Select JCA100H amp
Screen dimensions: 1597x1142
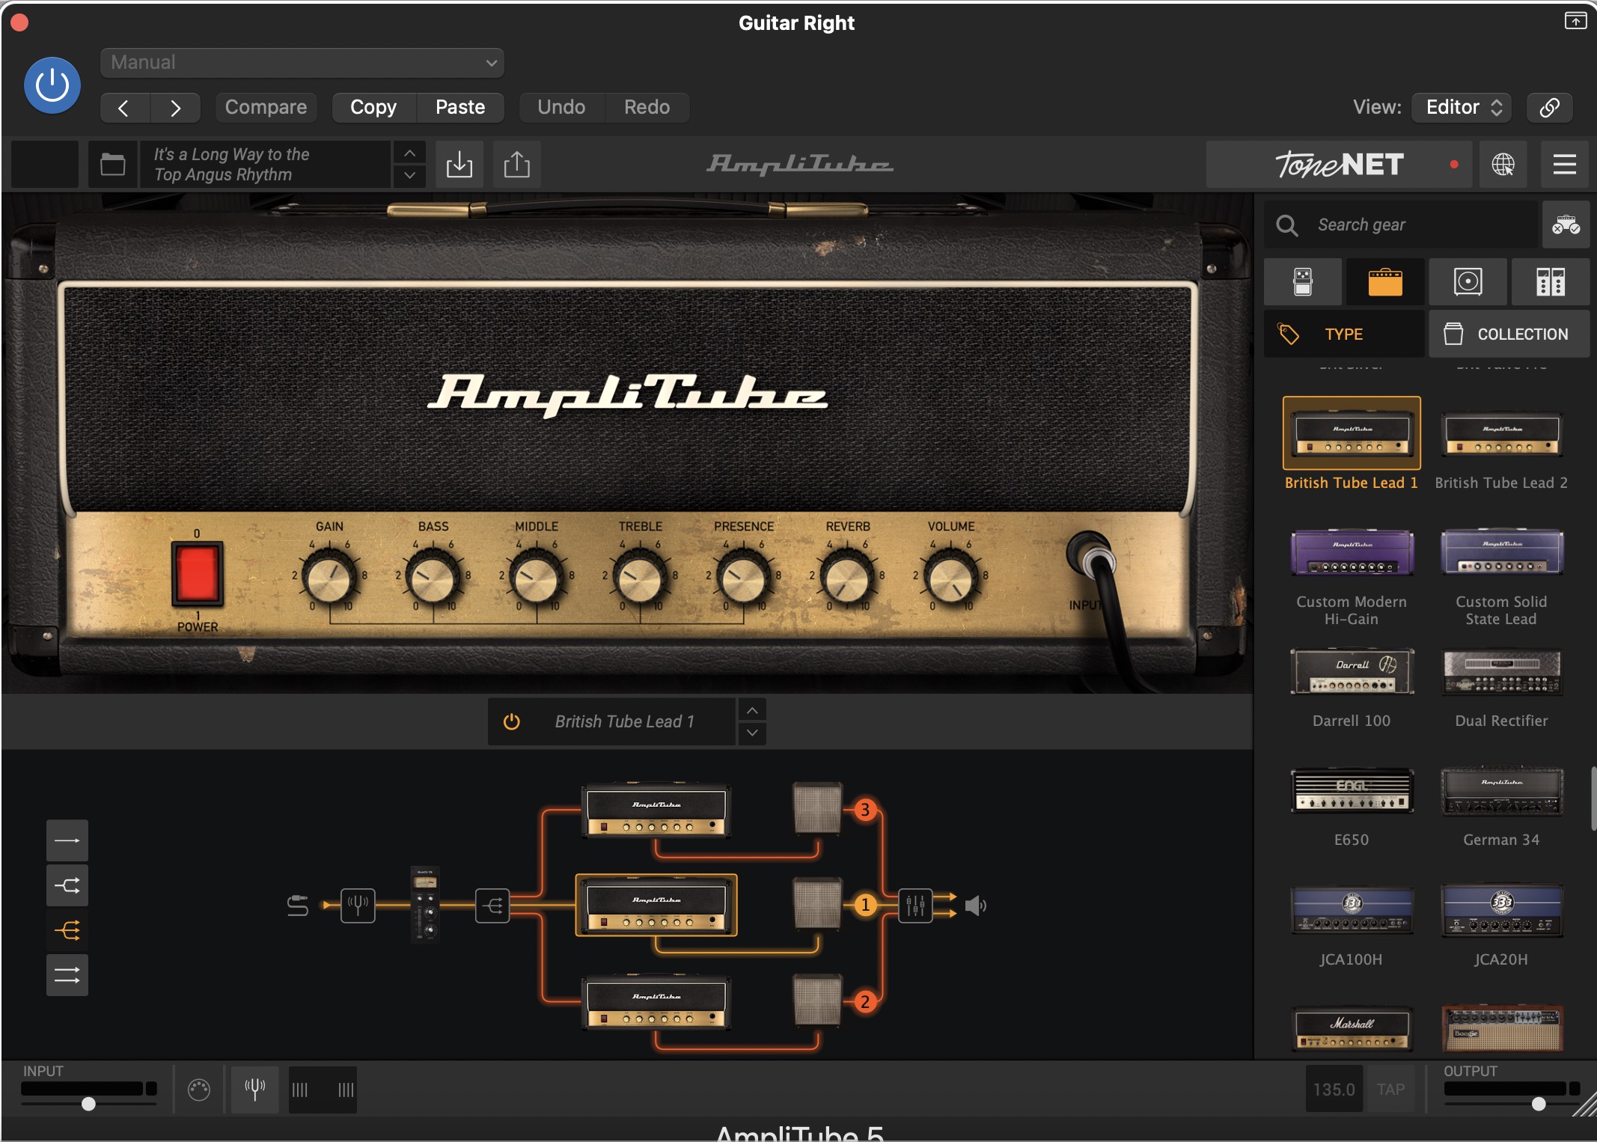click(1352, 910)
